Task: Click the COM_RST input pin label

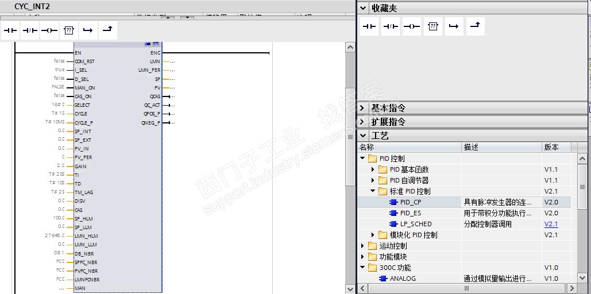Action: click(x=85, y=61)
